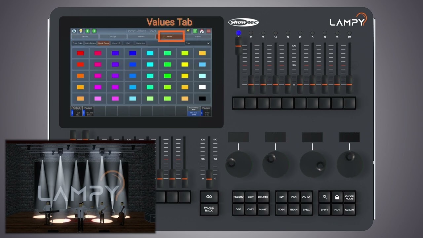Tap the home icon on the touchscreen

202,31
